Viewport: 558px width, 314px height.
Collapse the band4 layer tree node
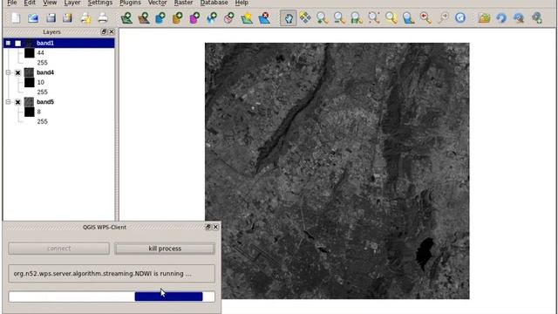8,72
